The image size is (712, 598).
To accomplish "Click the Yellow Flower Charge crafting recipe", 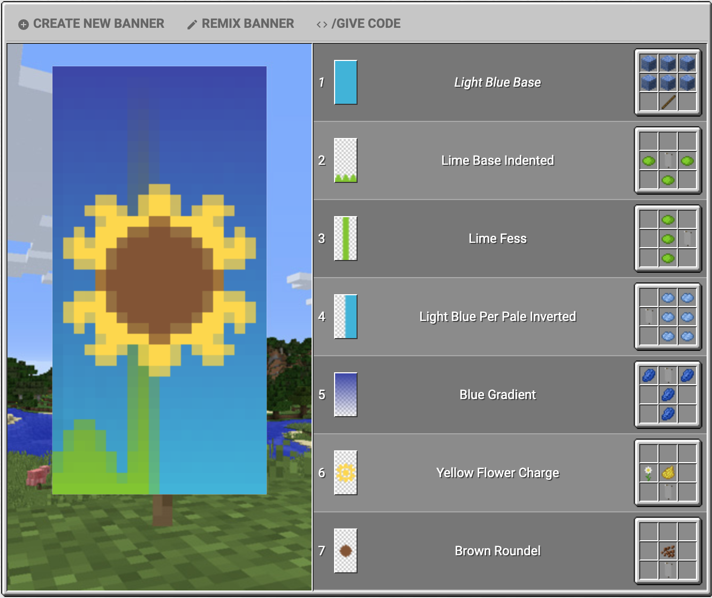I will pyautogui.click(x=668, y=473).
